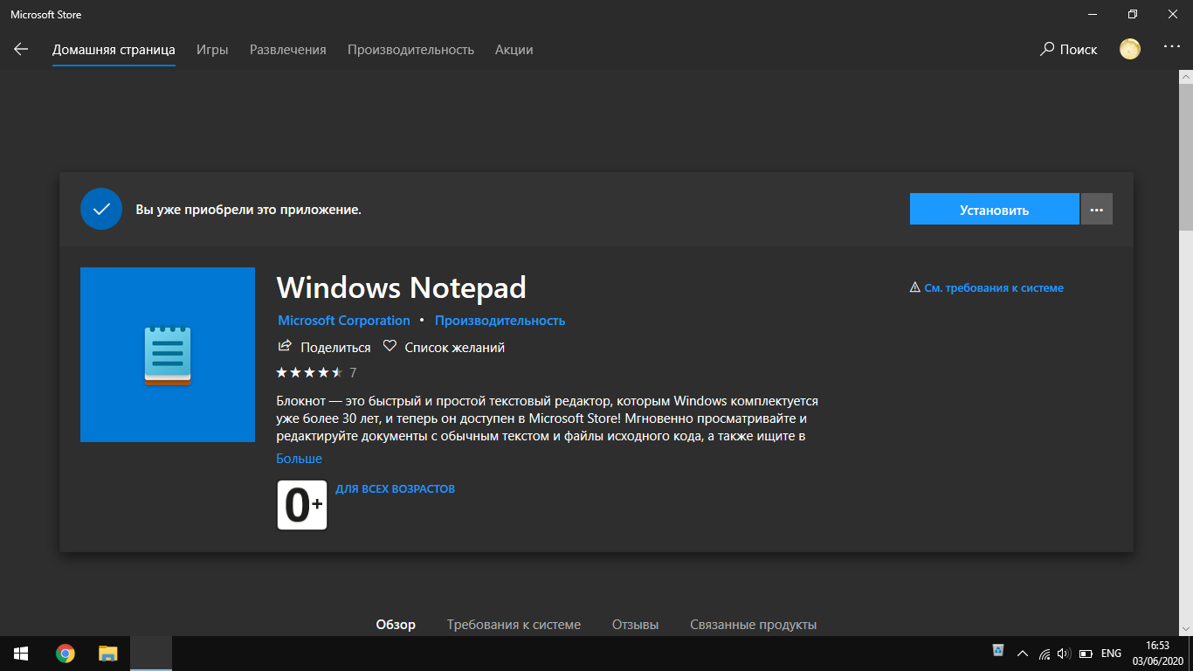Open more options beside the Установить button
Screen dimensions: 1193x671
1097,210
